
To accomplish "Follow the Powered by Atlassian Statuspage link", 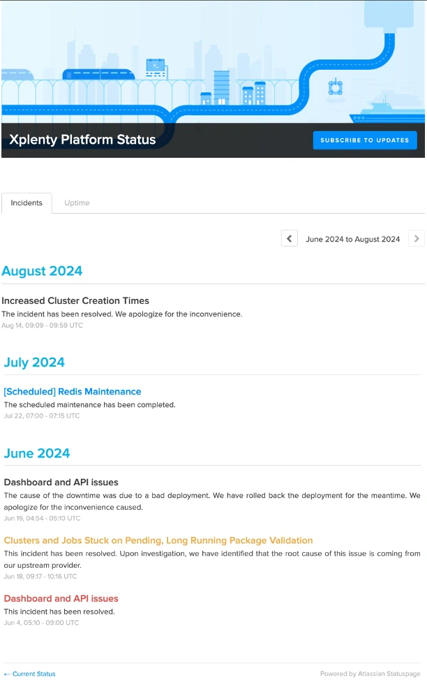I will coord(370,674).
